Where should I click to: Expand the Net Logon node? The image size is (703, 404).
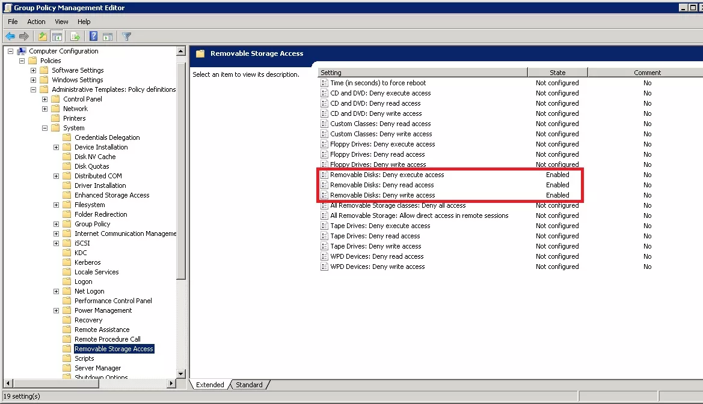click(56, 292)
